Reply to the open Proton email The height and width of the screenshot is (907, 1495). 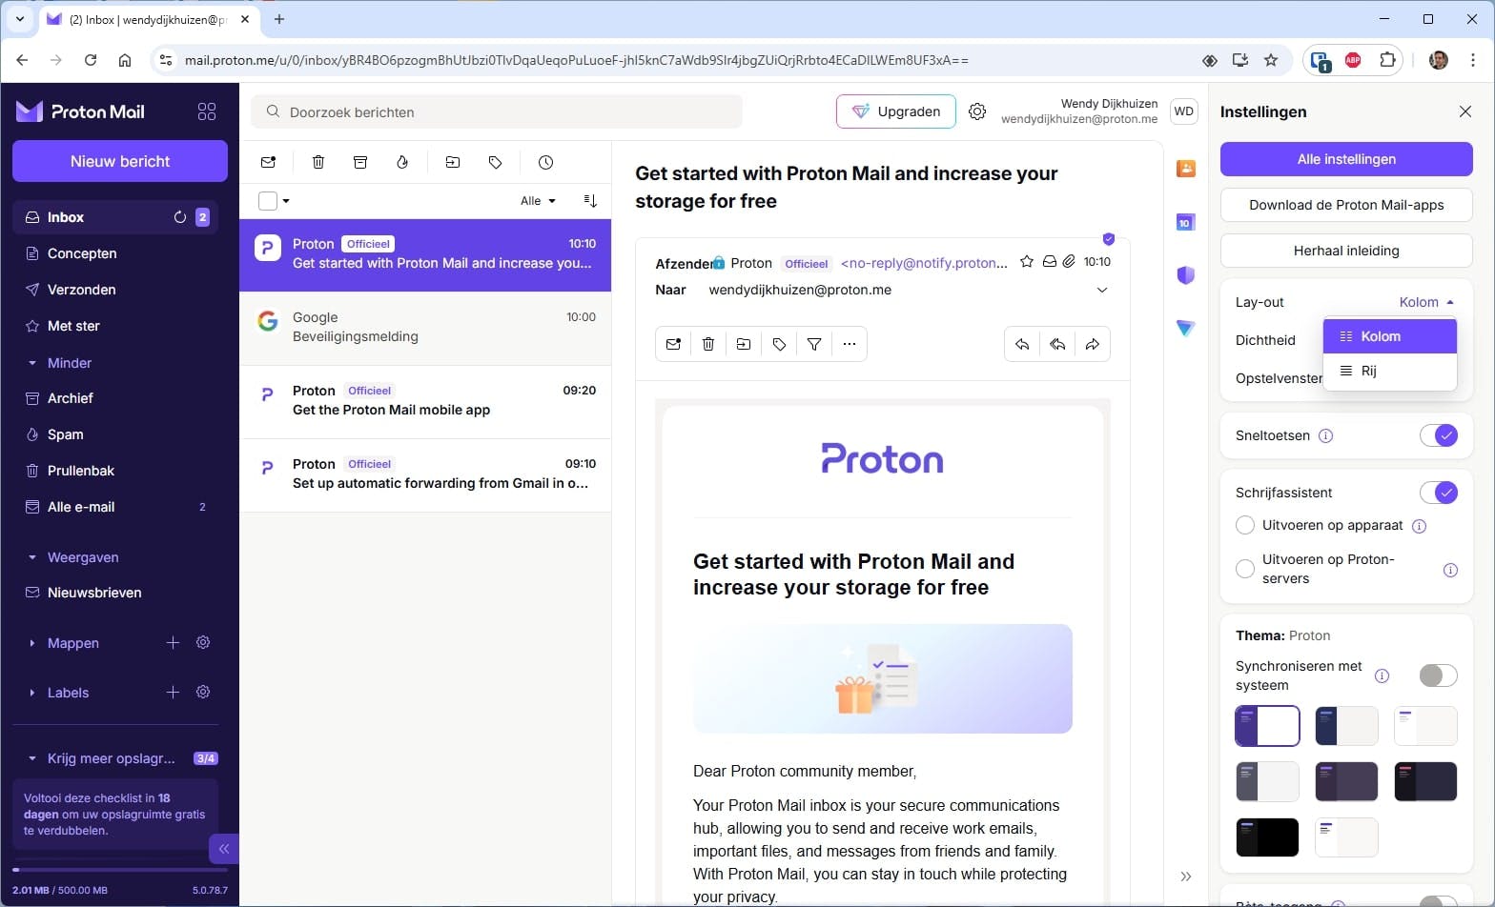pyautogui.click(x=1022, y=344)
